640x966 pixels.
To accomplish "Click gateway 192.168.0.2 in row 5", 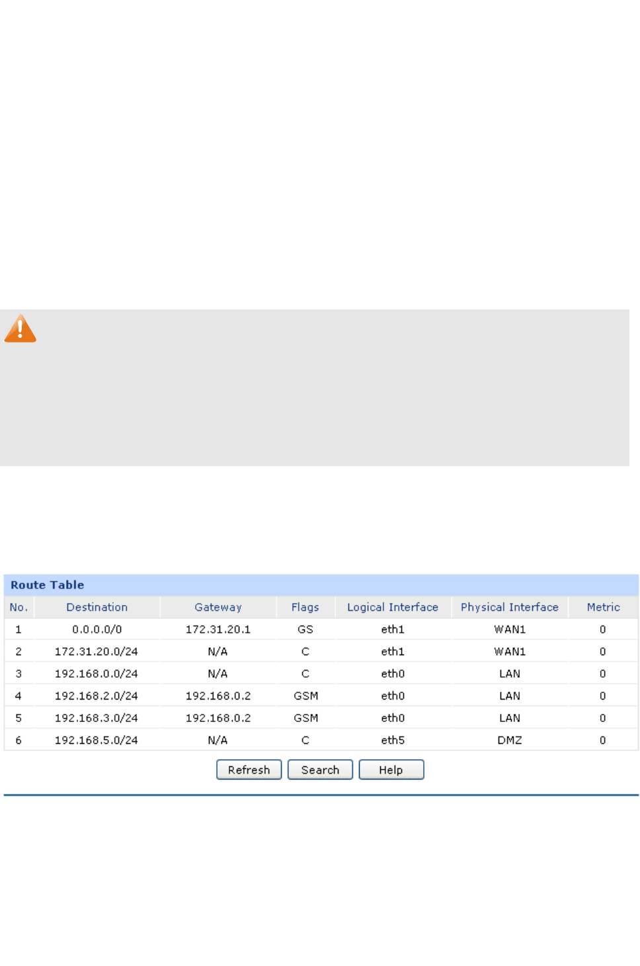I will click(x=218, y=718).
